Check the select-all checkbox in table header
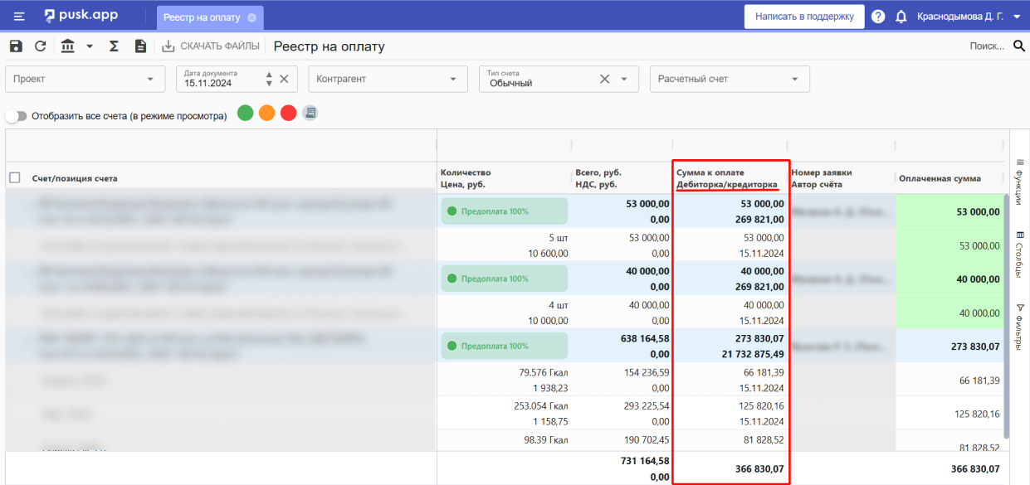 pos(15,177)
